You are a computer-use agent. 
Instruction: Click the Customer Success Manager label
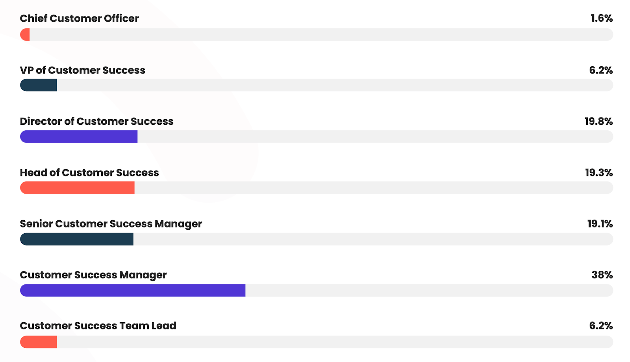[93, 275]
